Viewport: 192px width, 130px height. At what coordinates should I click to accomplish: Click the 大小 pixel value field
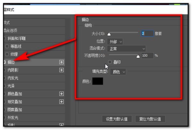click(147, 33)
